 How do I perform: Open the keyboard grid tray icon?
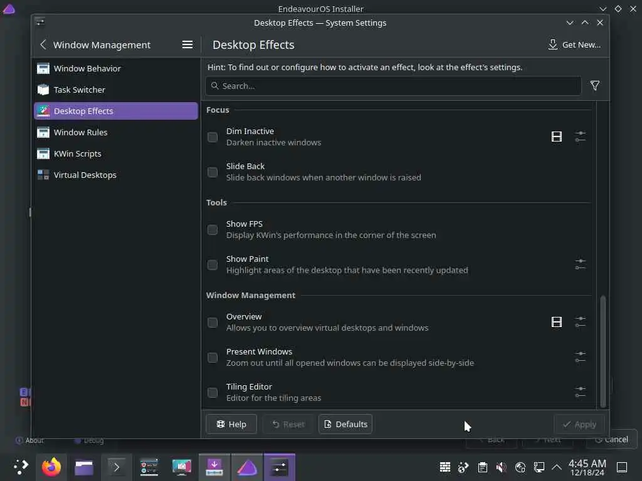tap(445, 467)
